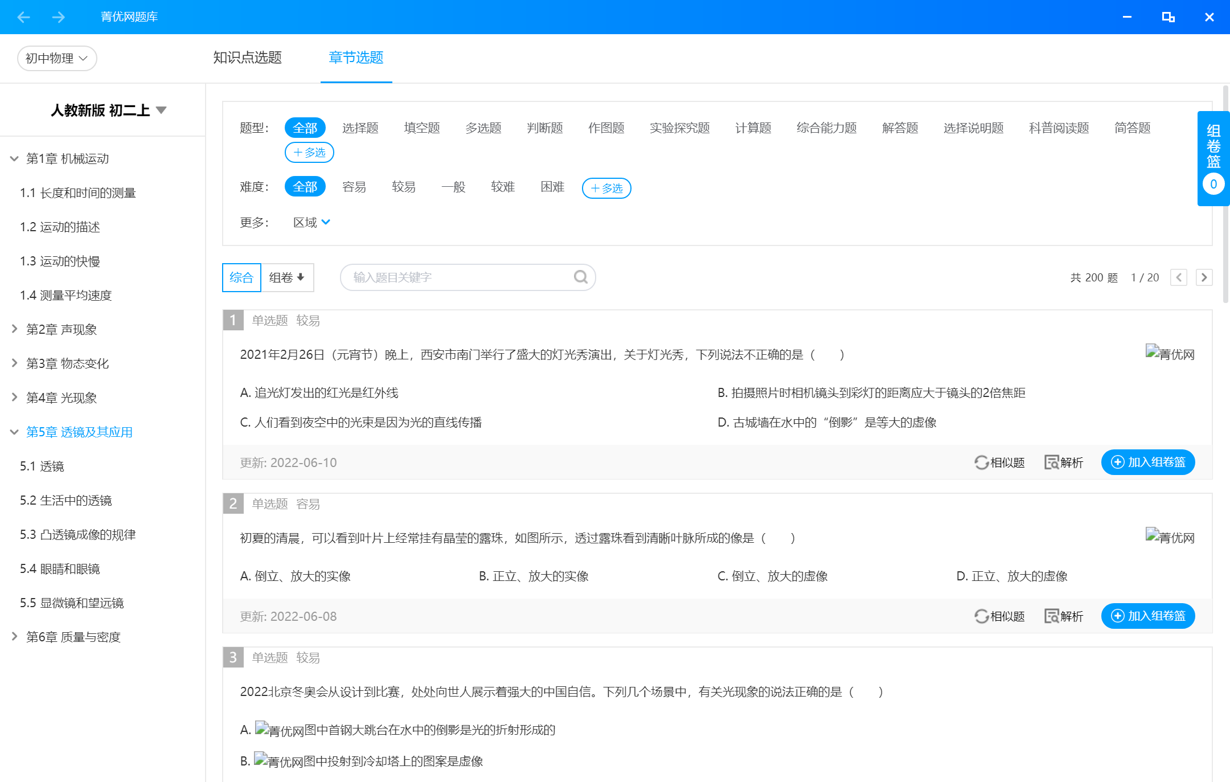Screen dimensions: 1230x782
Task: Filter question type by 综合能力题
Action: [827, 128]
